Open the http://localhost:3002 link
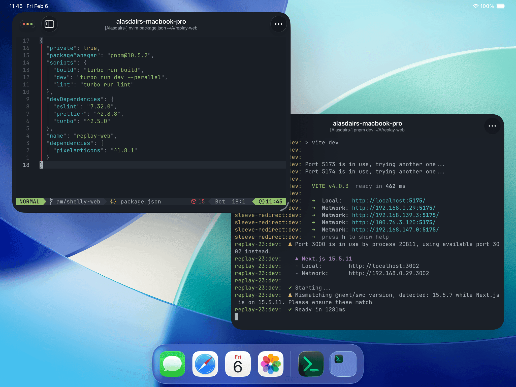Viewport: 516px width, 387px height. click(384, 266)
